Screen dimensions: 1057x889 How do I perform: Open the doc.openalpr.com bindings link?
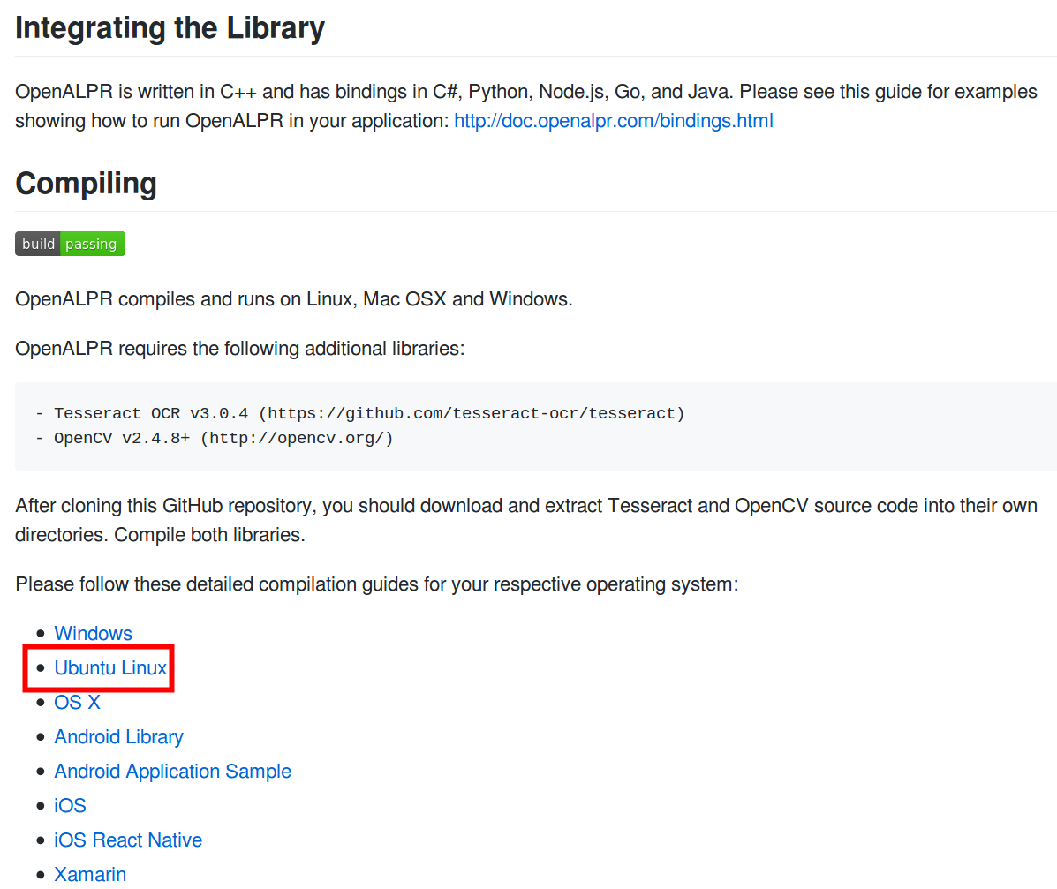coord(613,121)
